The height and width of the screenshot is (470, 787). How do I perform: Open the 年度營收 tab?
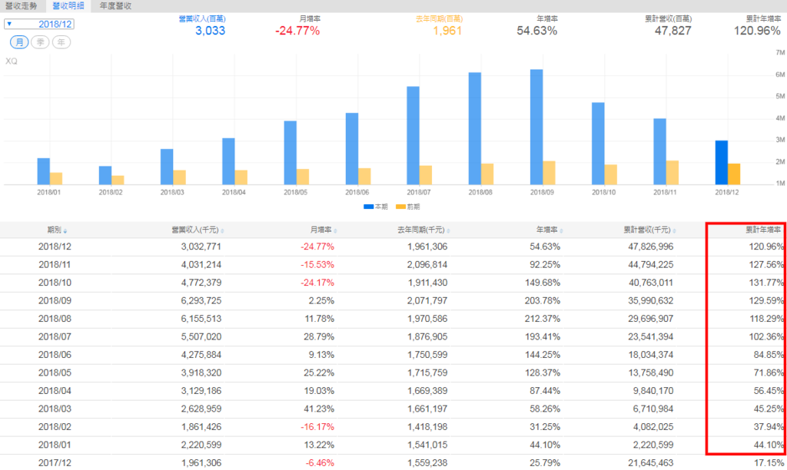[x=115, y=6]
